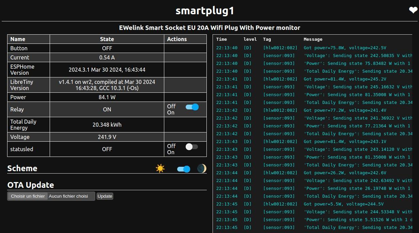The image size is (419, 233).
Task: Toggle the Relay switch
Action: [192, 107]
